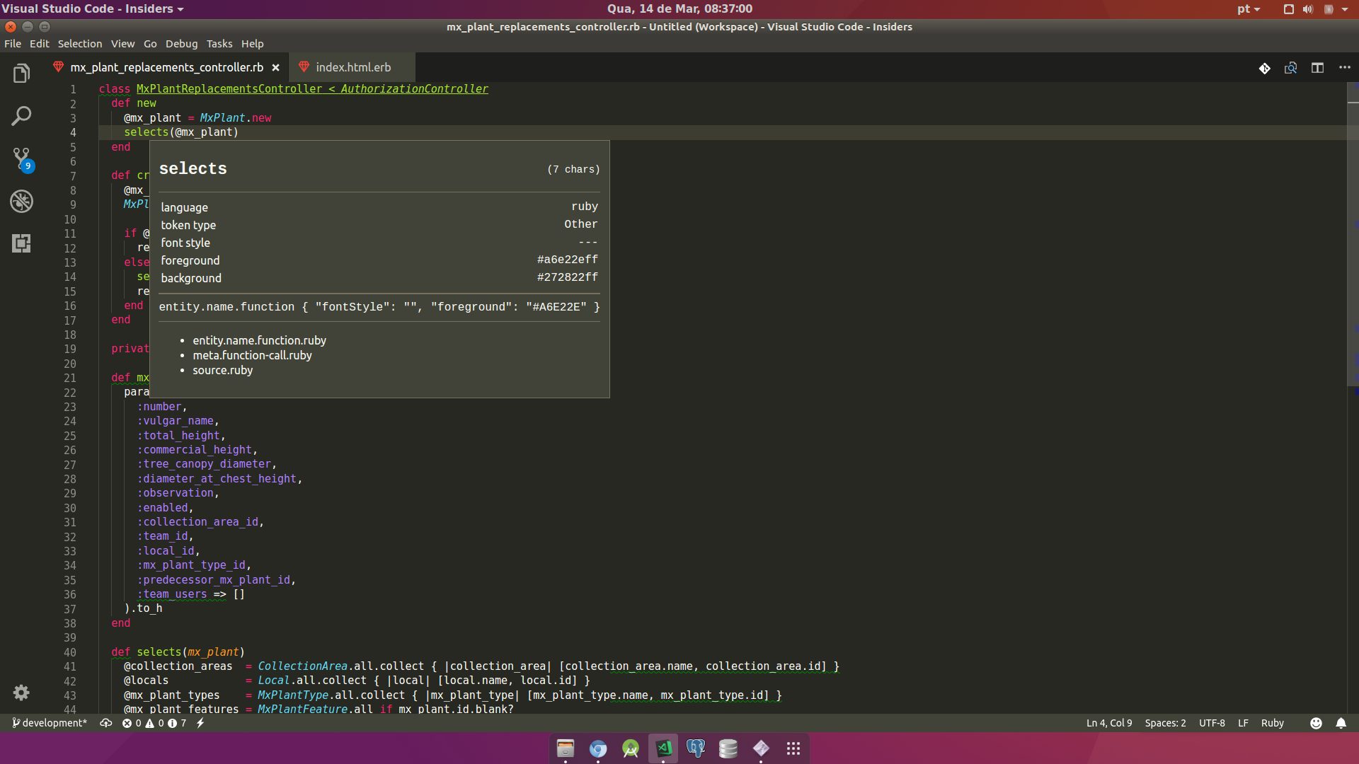This screenshot has width=1359, height=764.
Task: Click the development branch indicator
Action: point(49,723)
